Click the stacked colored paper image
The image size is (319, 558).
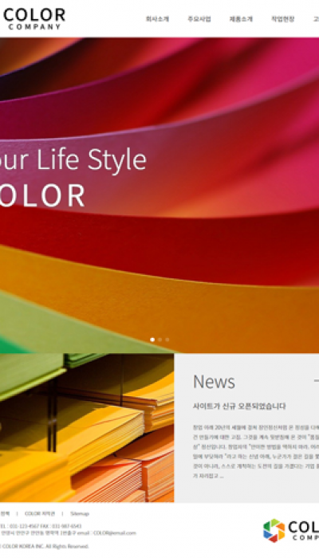(87, 428)
